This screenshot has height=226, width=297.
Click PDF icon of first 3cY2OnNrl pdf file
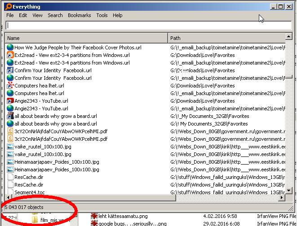click(10, 131)
